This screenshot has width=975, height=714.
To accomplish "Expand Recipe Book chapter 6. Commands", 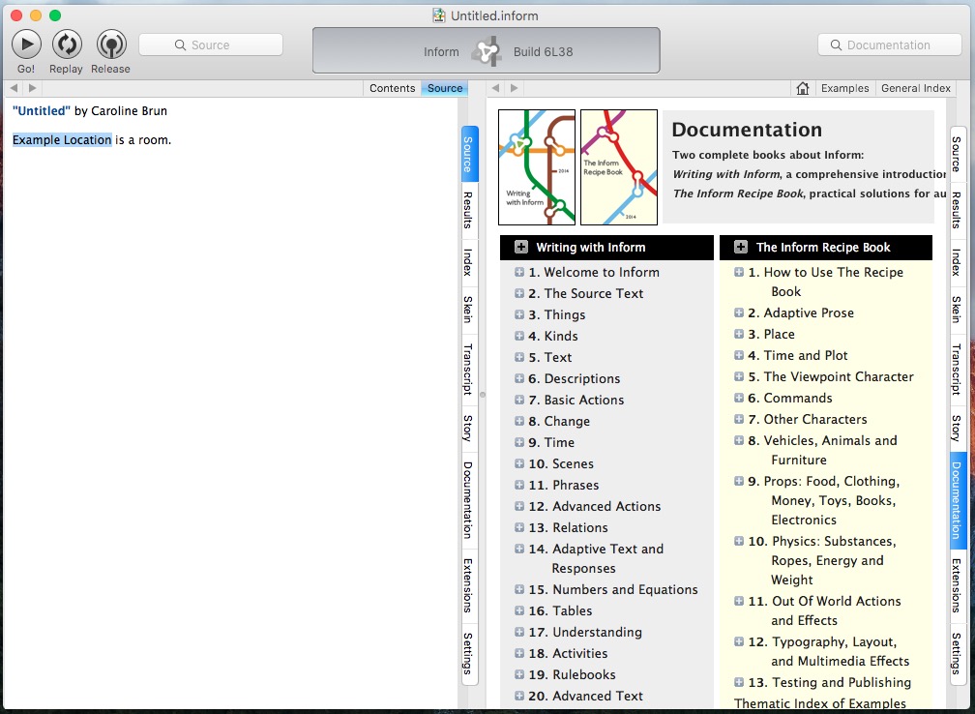I will 739,398.
